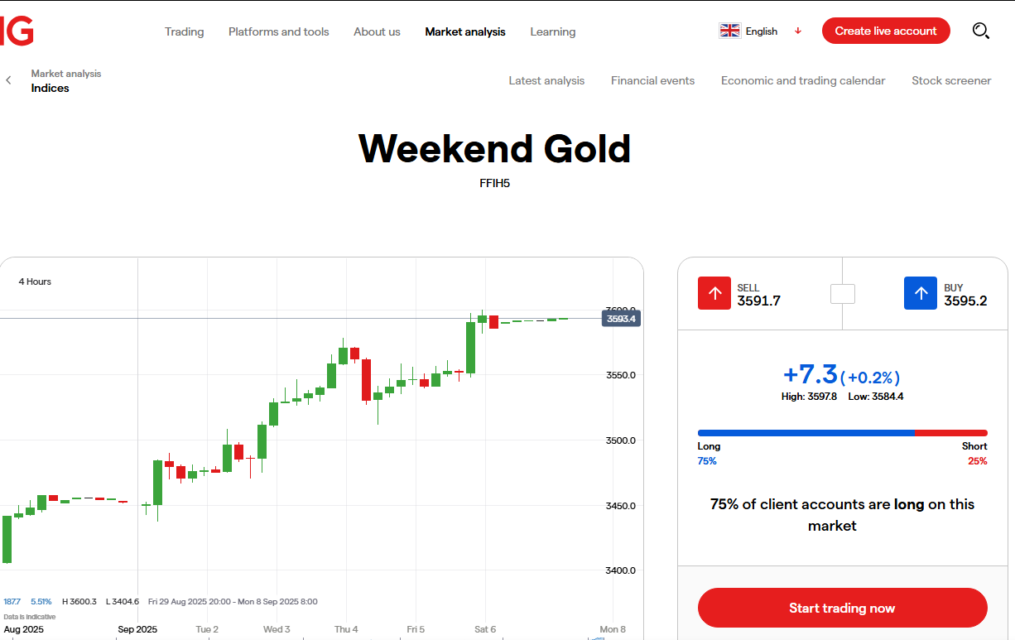Click the Financial events link
This screenshot has height=640, width=1015.
pyautogui.click(x=652, y=80)
